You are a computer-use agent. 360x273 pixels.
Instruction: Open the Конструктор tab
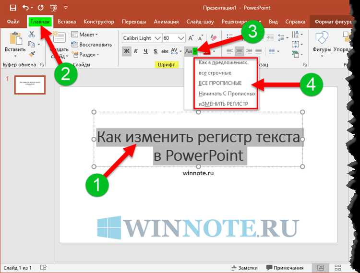tap(99, 22)
